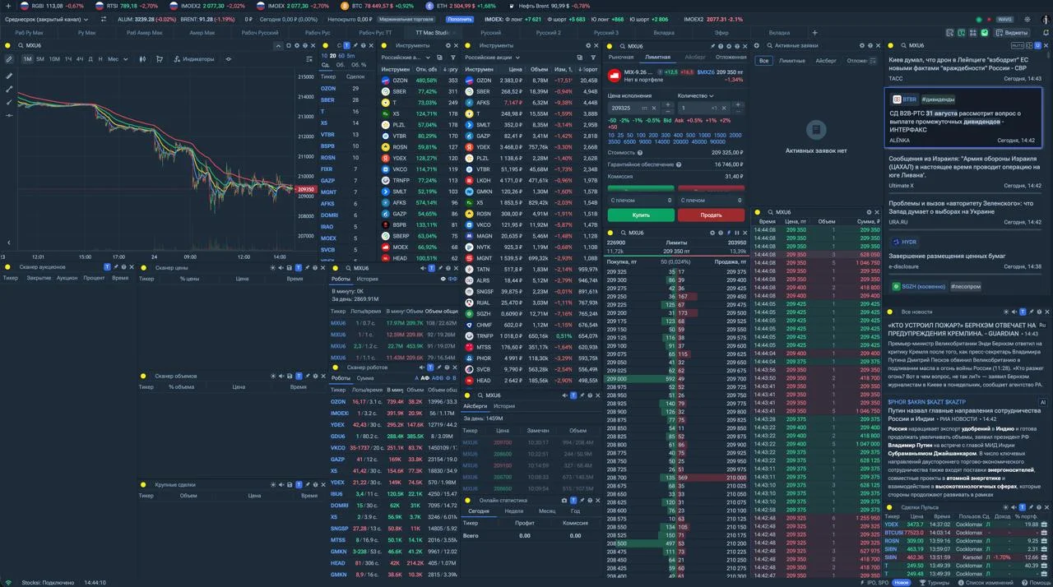Expand the Количество dropdown chevron

(712, 95)
